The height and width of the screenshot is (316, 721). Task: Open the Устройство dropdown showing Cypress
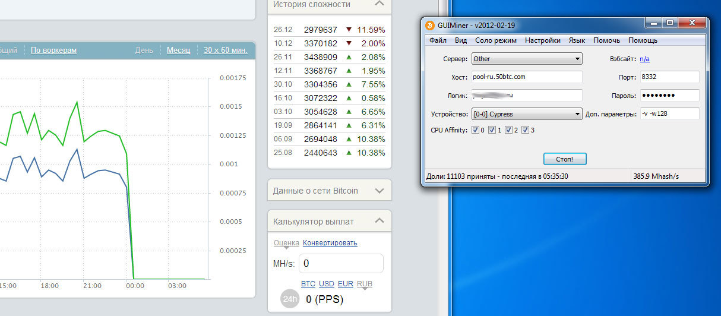tap(527, 114)
